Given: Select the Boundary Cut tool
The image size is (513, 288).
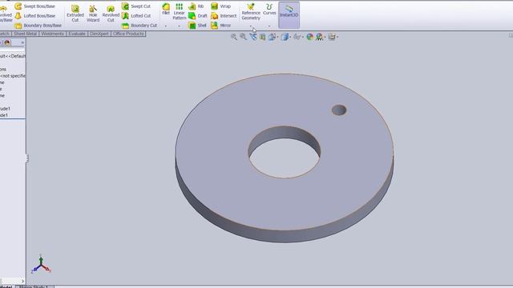Looking at the screenshot, I should [x=139, y=25].
